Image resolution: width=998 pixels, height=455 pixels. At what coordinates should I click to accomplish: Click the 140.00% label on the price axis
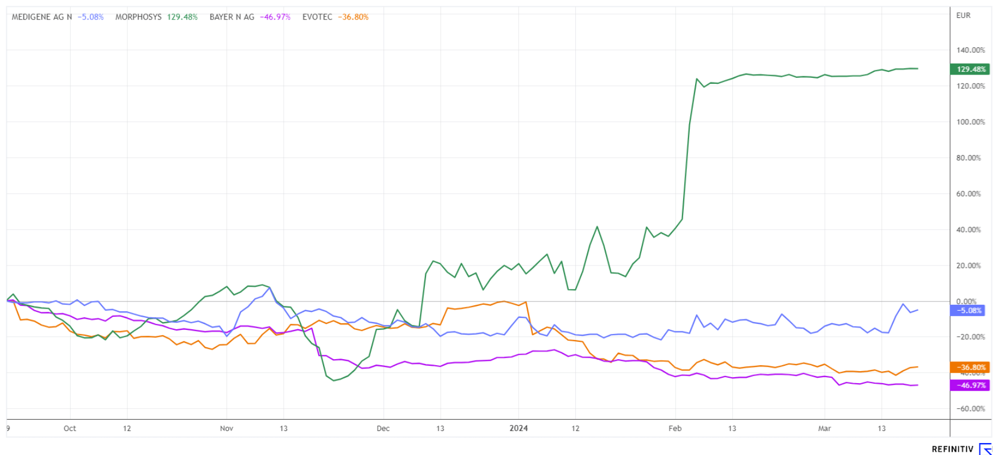point(970,50)
